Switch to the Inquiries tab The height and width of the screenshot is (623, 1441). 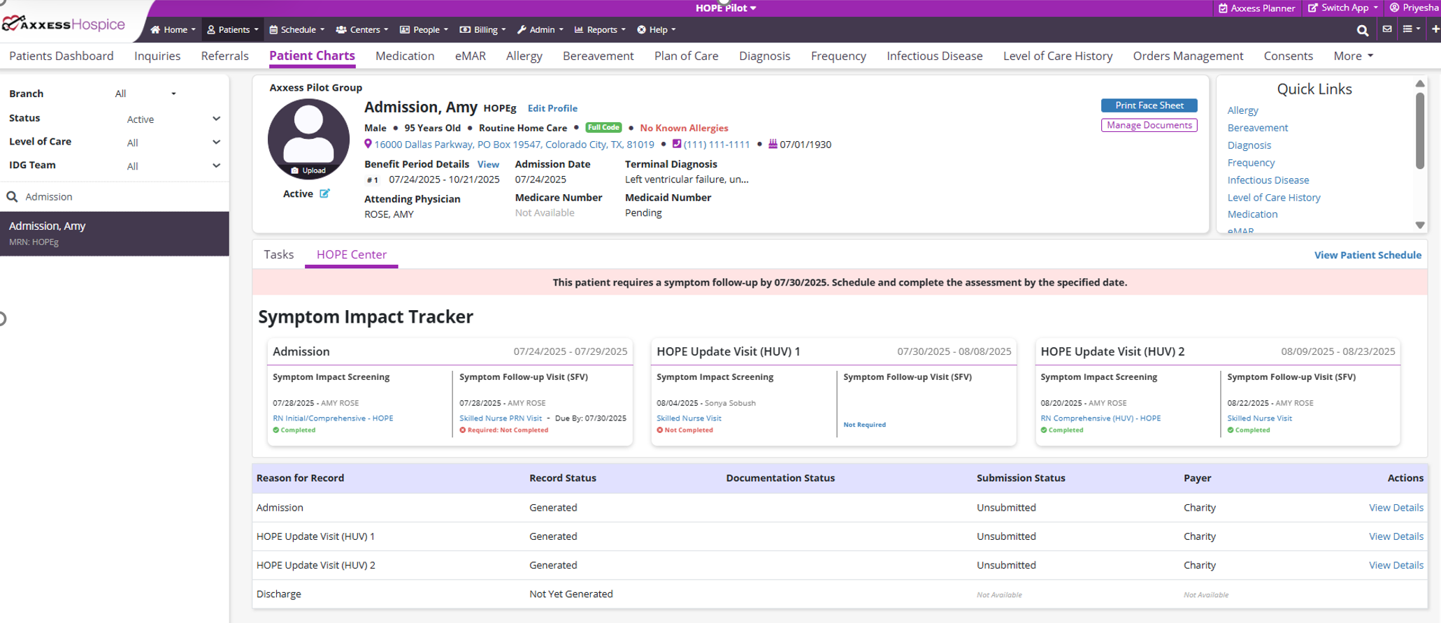pos(157,56)
